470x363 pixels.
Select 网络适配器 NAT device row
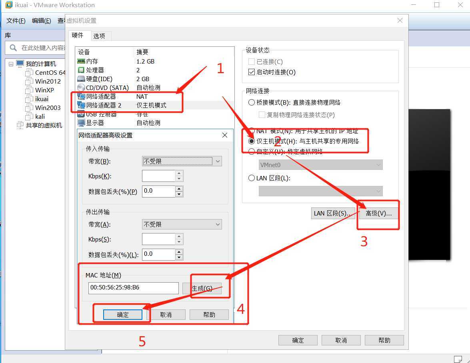click(x=156, y=96)
